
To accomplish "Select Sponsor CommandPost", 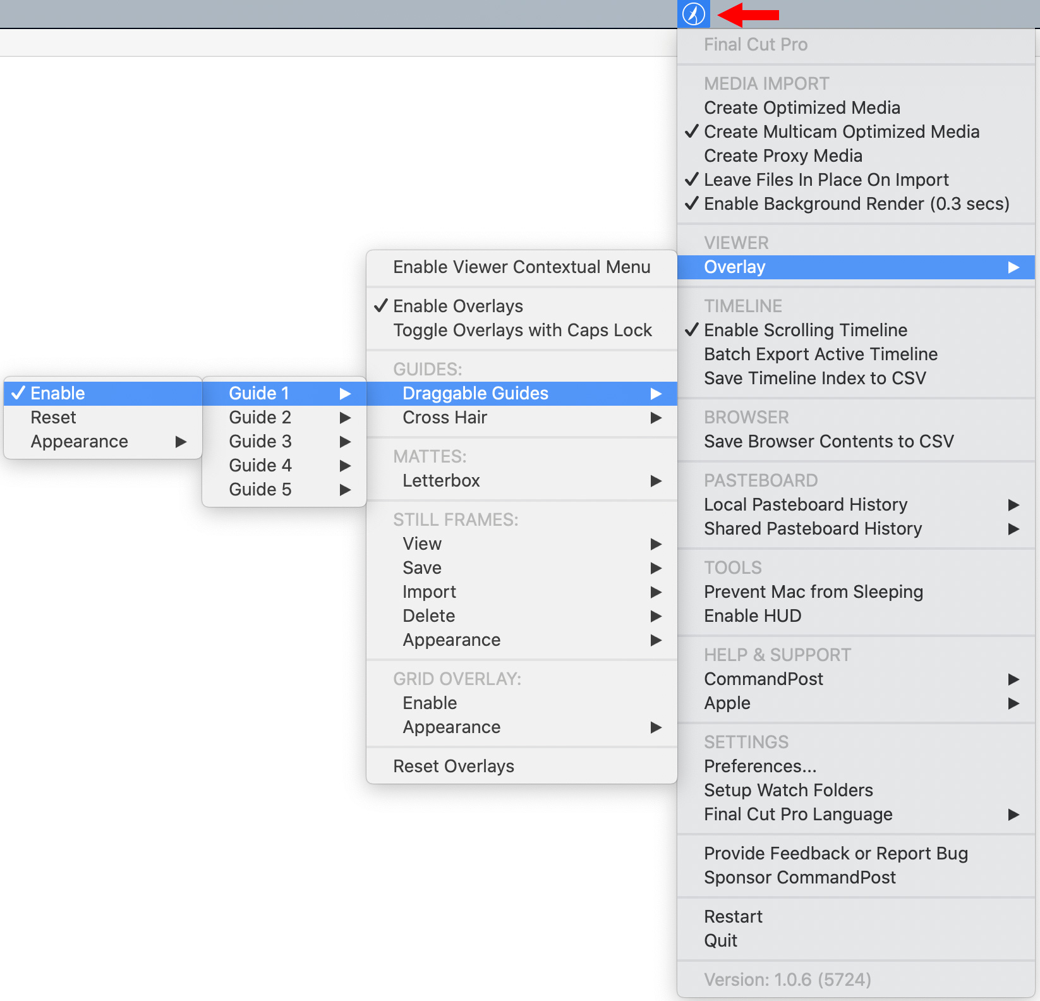I will coord(856,877).
